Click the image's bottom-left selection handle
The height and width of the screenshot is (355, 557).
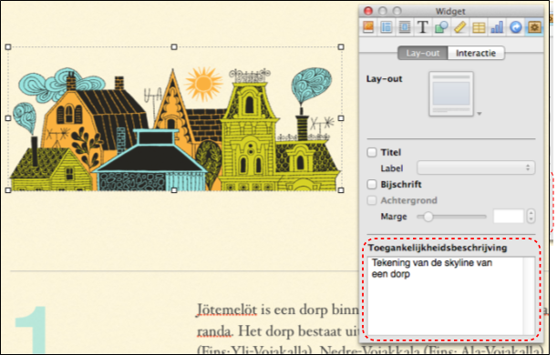8,190
